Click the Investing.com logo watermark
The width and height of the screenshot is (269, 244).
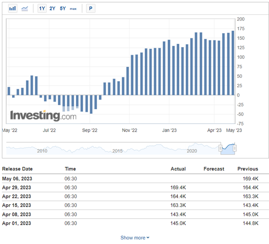pos(43,116)
